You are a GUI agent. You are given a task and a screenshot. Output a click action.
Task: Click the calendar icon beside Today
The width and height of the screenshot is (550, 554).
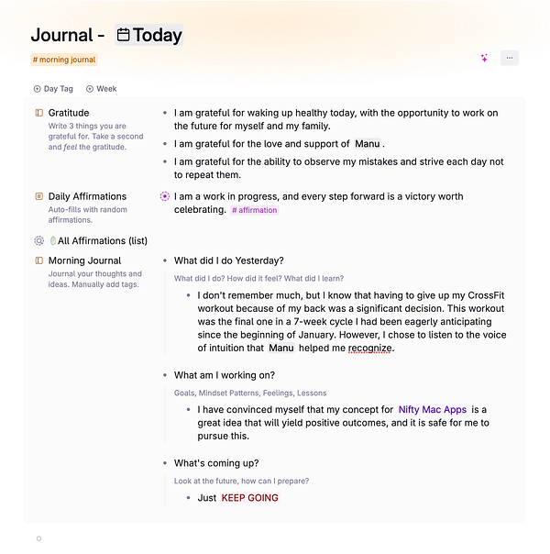tap(123, 35)
